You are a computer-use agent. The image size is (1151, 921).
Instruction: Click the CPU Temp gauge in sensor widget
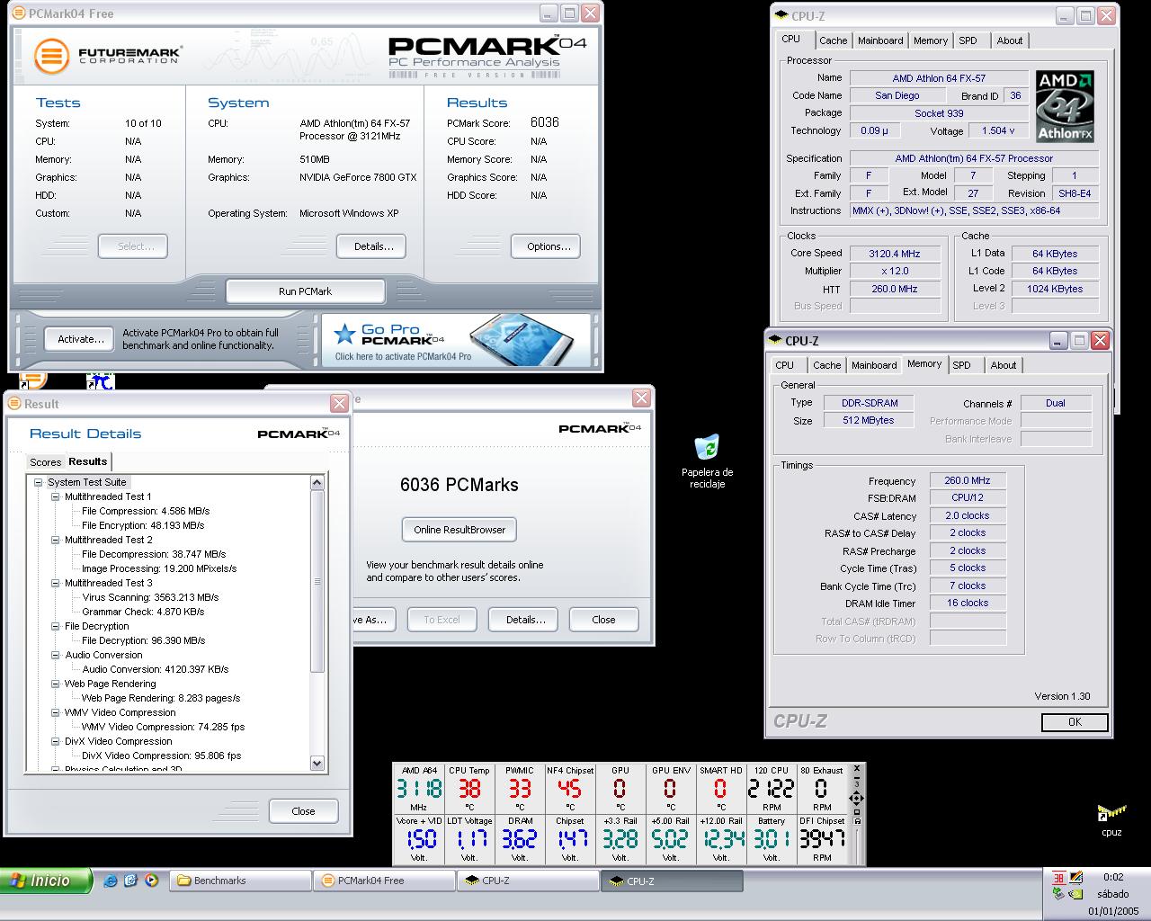pyautogui.click(x=469, y=789)
